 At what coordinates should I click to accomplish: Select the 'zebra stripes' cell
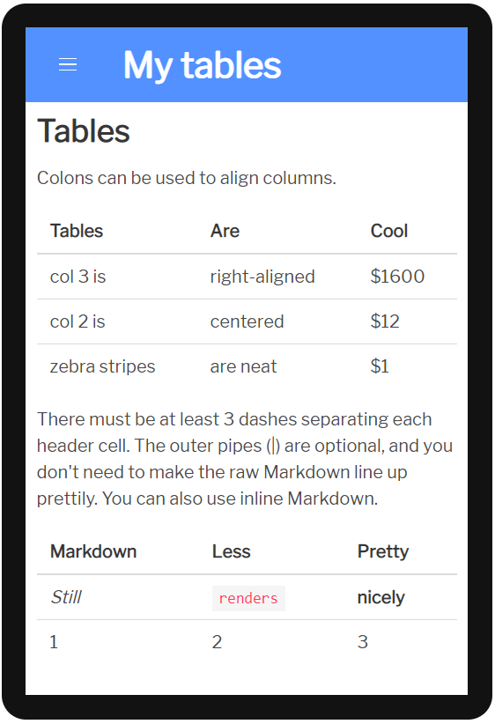pyautogui.click(x=102, y=366)
